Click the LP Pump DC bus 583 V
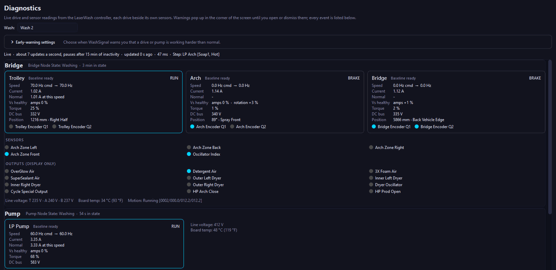This screenshot has width=556, height=270. [35, 262]
